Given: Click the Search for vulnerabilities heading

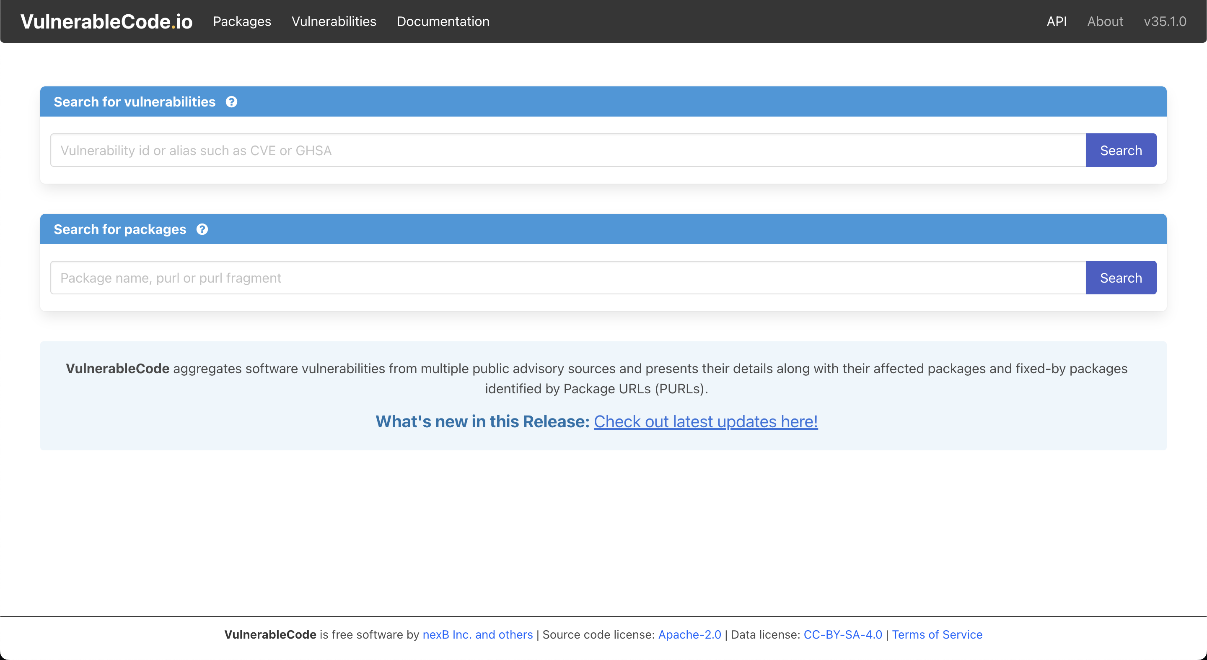Looking at the screenshot, I should [x=135, y=102].
